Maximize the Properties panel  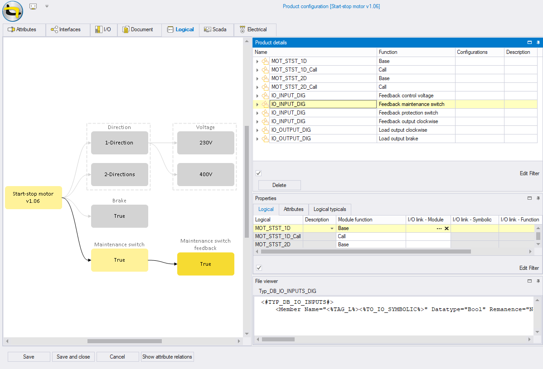tap(529, 198)
